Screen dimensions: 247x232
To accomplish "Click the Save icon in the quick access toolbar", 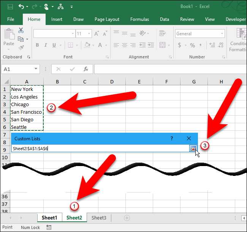I will (x=10, y=7).
